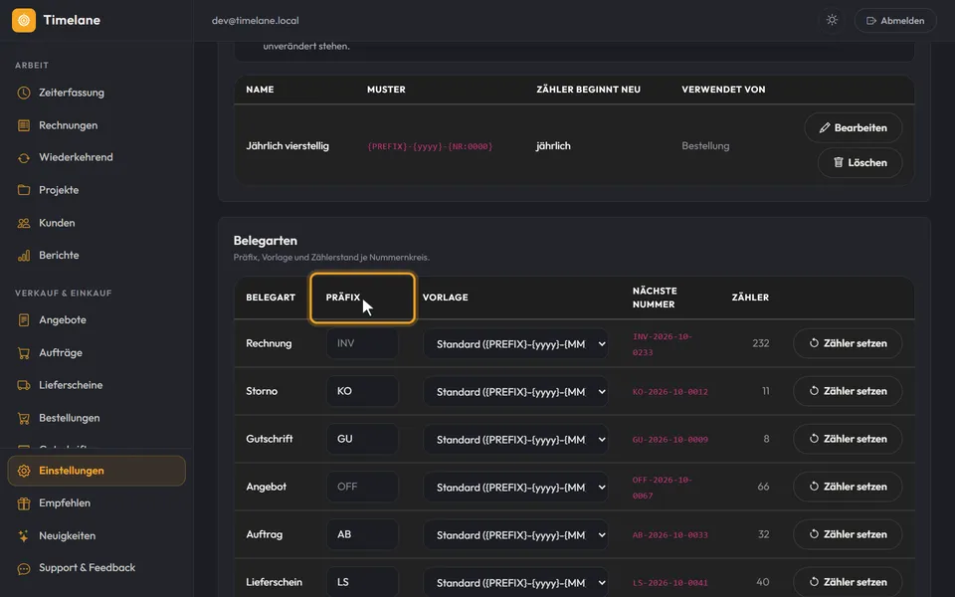Open Berichte bar chart icon
955x597 pixels.
24,256
